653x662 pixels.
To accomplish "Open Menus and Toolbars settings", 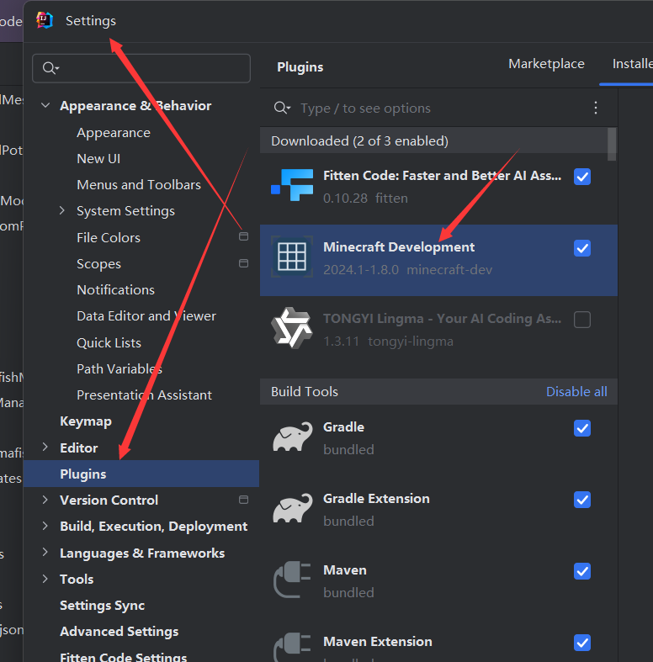I will [139, 185].
